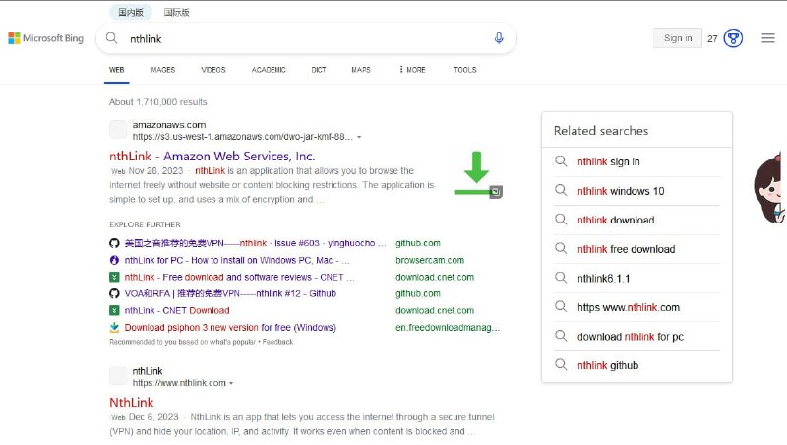Screen dimensions: 787x445
Task: Open the hamburger settings menu
Action: click(768, 38)
